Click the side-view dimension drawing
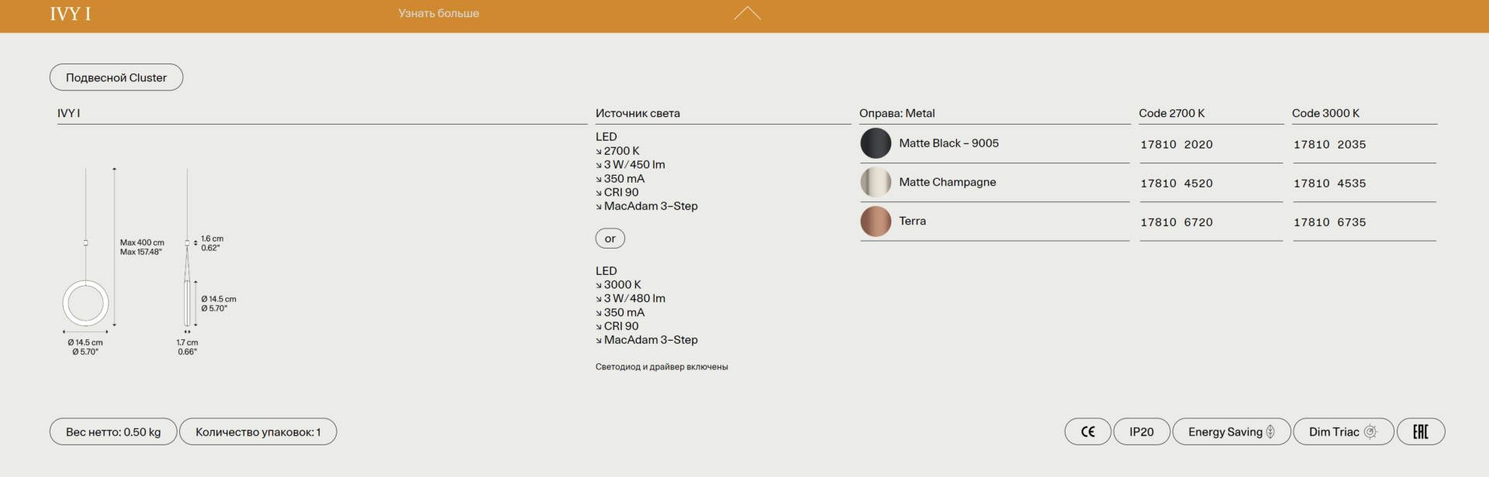 (x=187, y=287)
